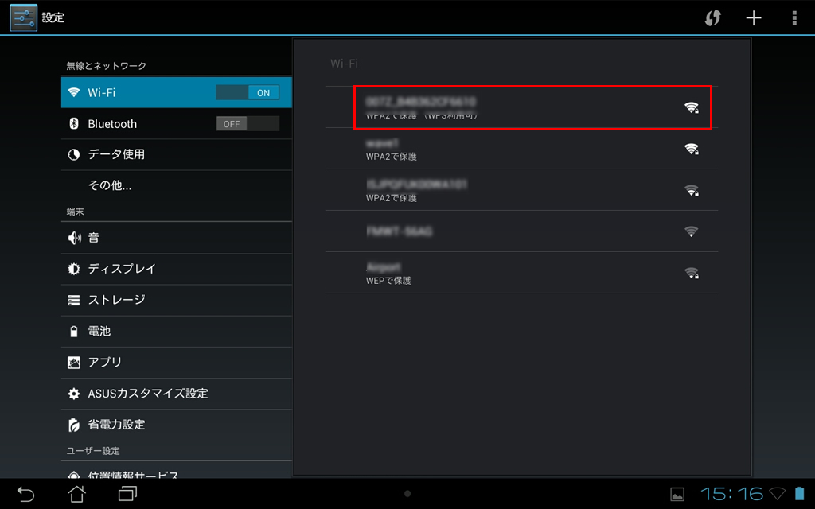Screen dimensions: 815x509
Task: Click the speaker sound icon
Action: (74, 238)
